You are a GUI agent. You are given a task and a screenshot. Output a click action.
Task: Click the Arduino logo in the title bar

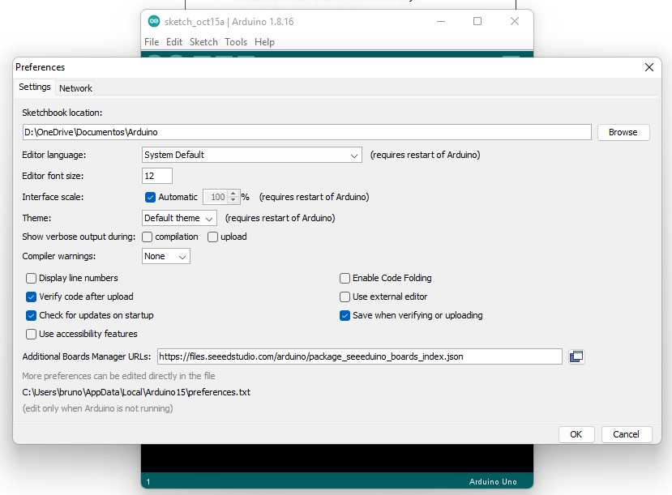[154, 22]
